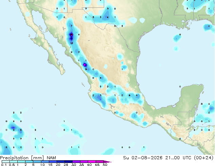This screenshot has width=215, height=166.
Task: Click the legend label '10'
Action: [x=42, y=165]
